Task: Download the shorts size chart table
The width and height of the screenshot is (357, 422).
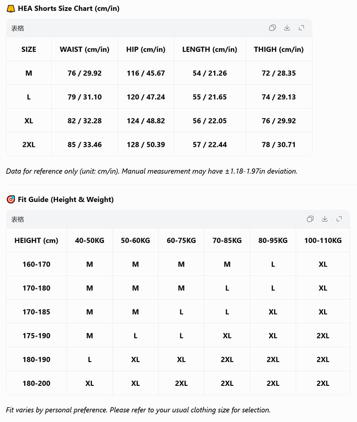Action: click(287, 28)
